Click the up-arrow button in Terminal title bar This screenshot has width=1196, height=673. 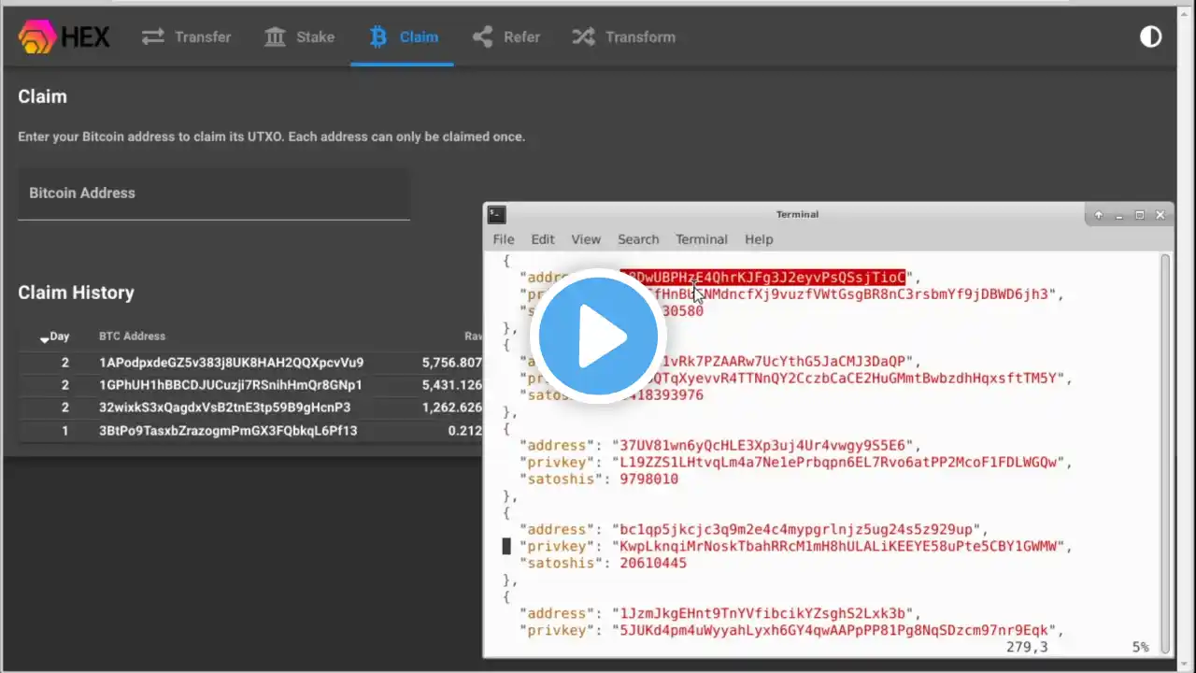[x=1100, y=215]
